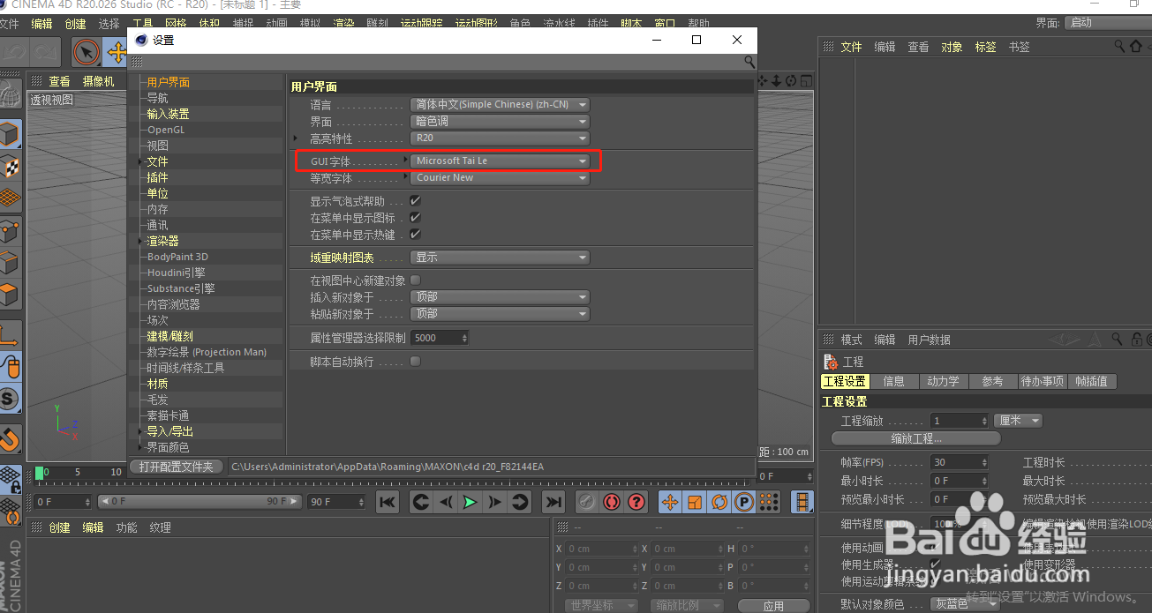The height and width of the screenshot is (613, 1152).
Task: Click the keyframe selection question mark icon
Action: tap(636, 502)
